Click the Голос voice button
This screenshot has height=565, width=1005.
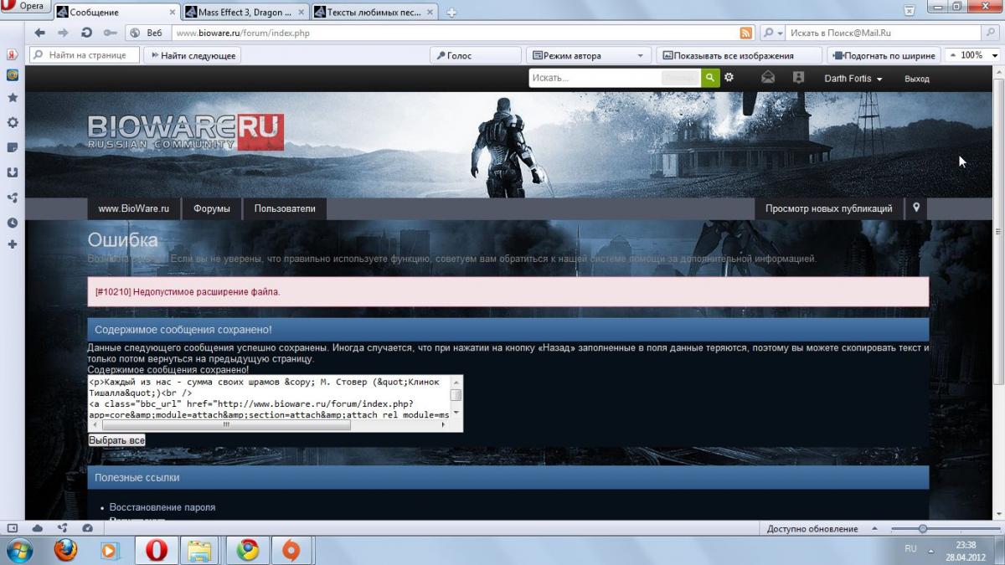pyautogui.click(x=476, y=55)
